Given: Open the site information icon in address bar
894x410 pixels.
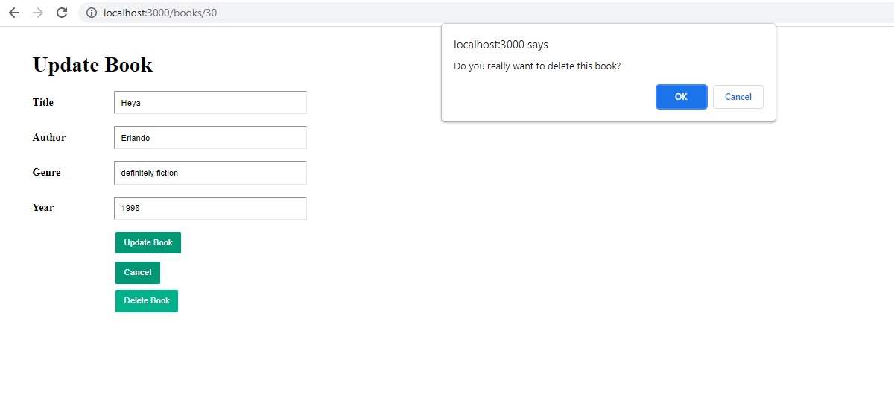Looking at the screenshot, I should click(x=92, y=13).
